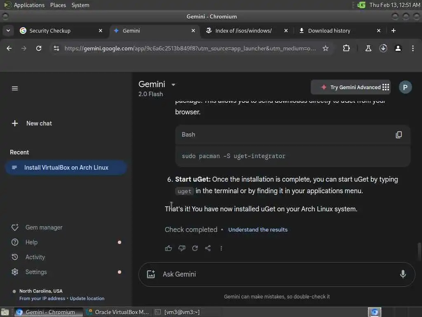Open Chrome Labs flask icon
The image size is (422, 317).
pos(368,48)
